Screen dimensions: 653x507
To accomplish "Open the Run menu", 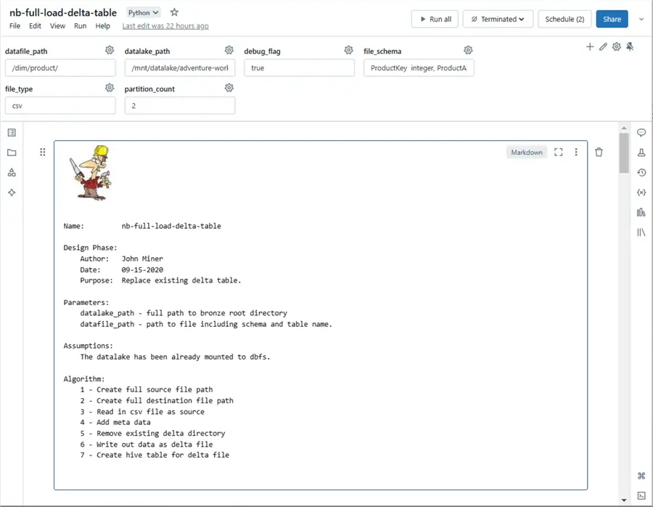I will pos(80,26).
